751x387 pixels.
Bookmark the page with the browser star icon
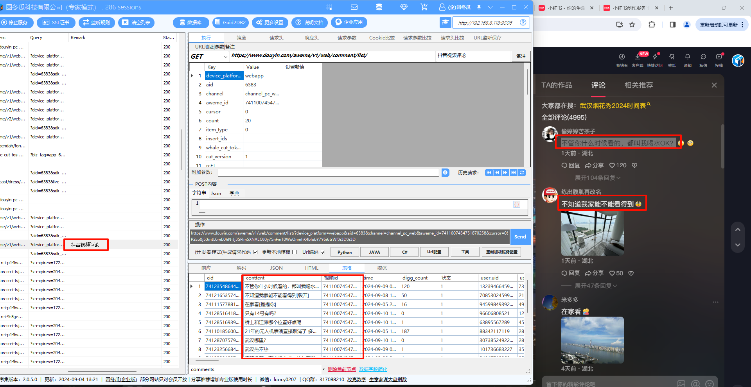pos(632,25)
